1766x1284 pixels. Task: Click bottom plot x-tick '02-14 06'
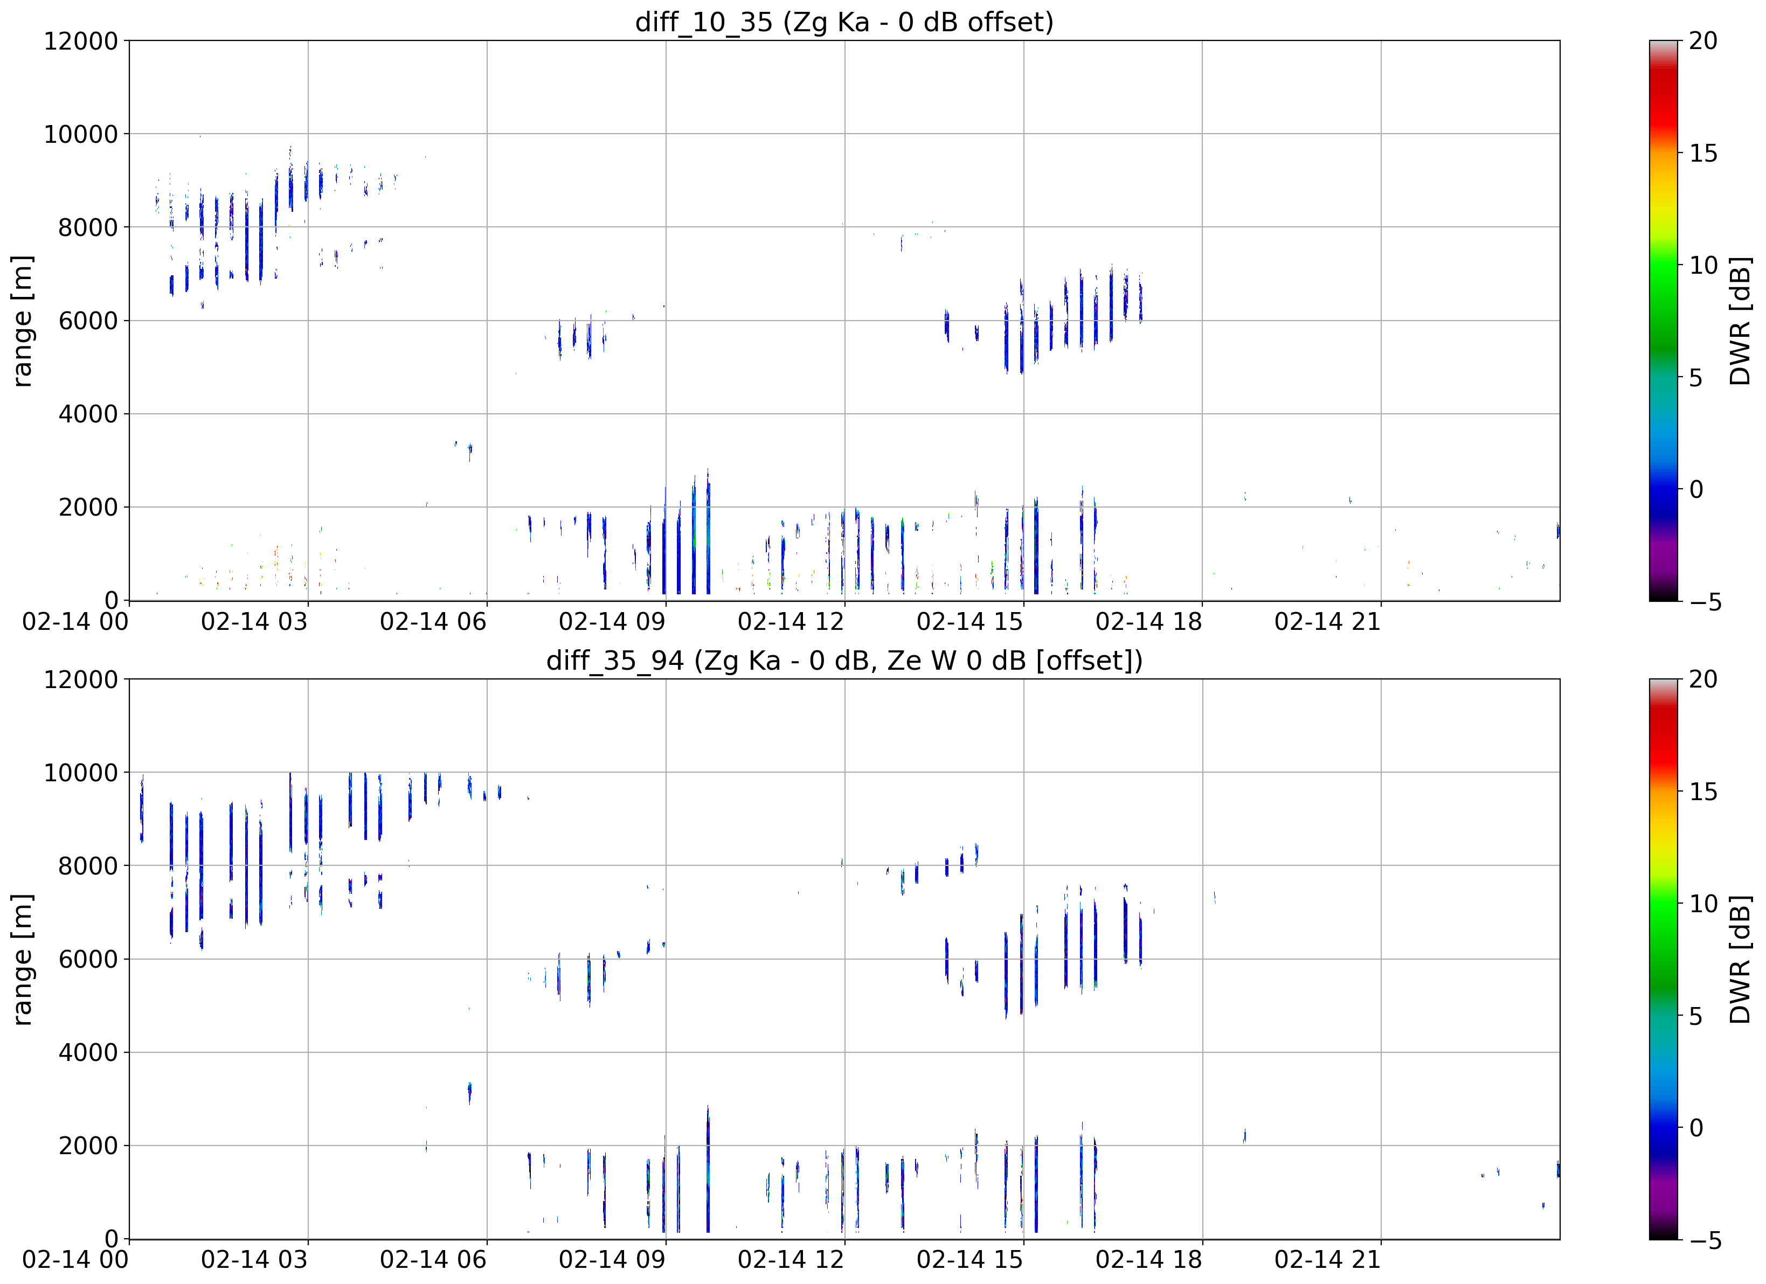point(433,1260)
